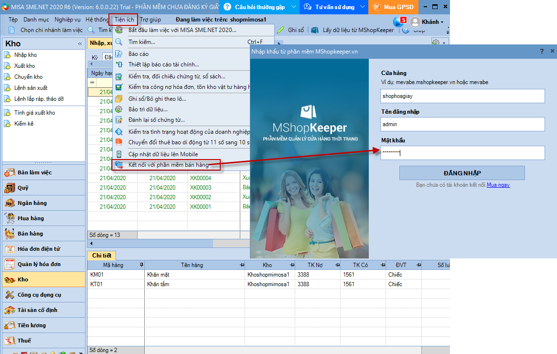
Task: Open Lệnh lắp ráp, tháo dỡ item
Action: (x=39, y=99)
